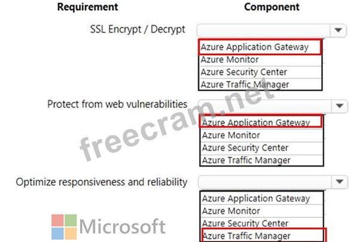
Task: Click the Optimize responsiveness combo box field
Action: tap(264, 181)
